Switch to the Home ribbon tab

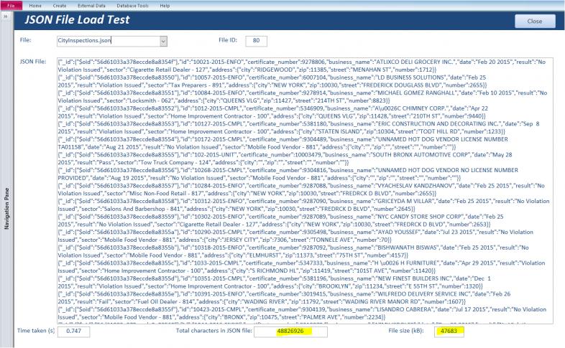click(x=35, y=6)
